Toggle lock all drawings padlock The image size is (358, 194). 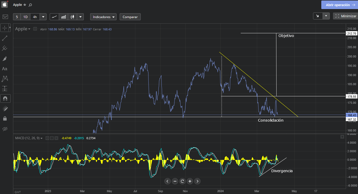click(x=5, y=118)
